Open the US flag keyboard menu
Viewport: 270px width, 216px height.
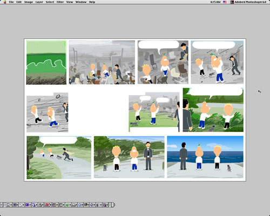point(225,2)
